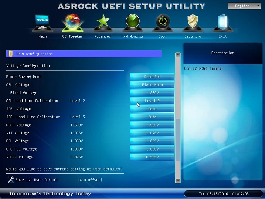Click the [4.0 offset] value text
This screenshot has height=199, width=265.
tap(90, 180)
